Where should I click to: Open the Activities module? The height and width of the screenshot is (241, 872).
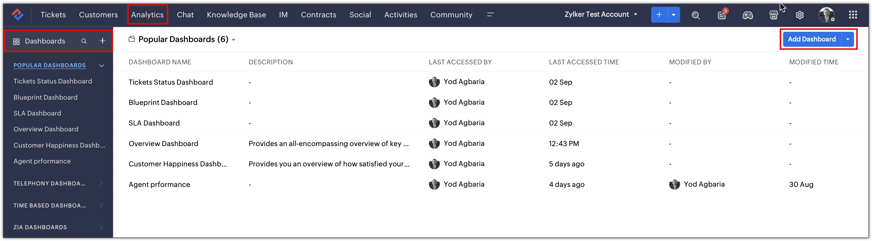tap(401, 14)
